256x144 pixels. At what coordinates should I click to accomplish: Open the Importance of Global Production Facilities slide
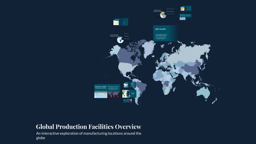coord(107,91)
